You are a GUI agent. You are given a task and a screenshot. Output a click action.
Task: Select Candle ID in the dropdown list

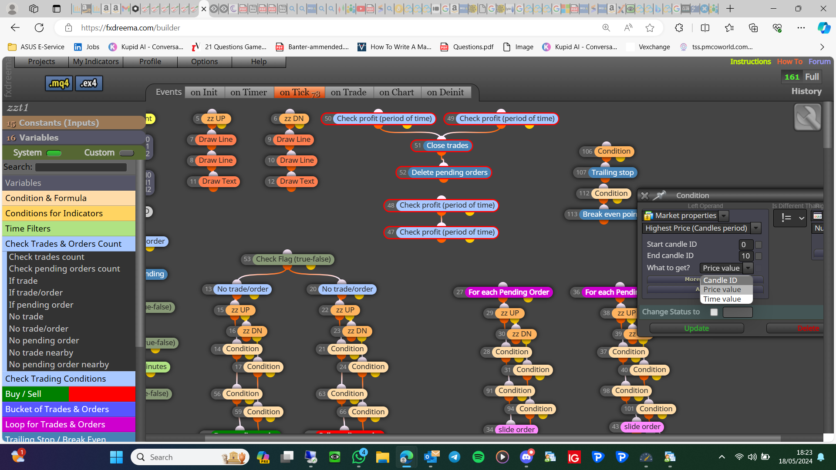point(726,280)
